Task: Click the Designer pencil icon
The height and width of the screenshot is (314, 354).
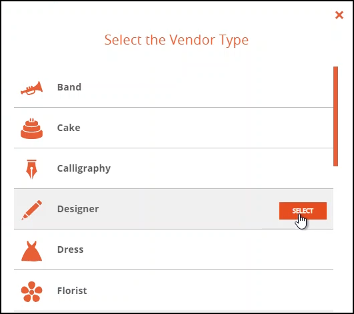Action: tap(31, 210)
